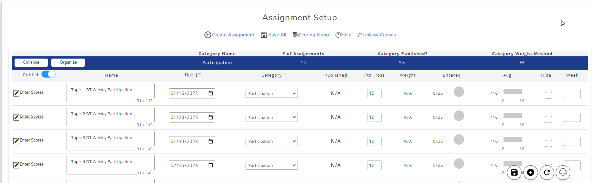Click the Link w/ Canvas link
596x183 pixels.
tap(379, 35)
